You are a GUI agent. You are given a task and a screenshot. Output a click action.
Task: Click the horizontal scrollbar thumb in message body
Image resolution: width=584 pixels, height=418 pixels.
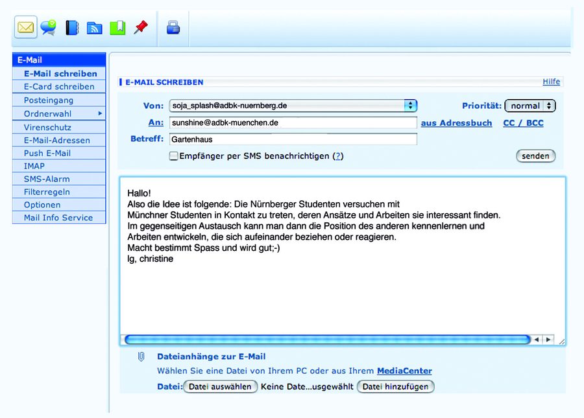(x=328, y=339)
